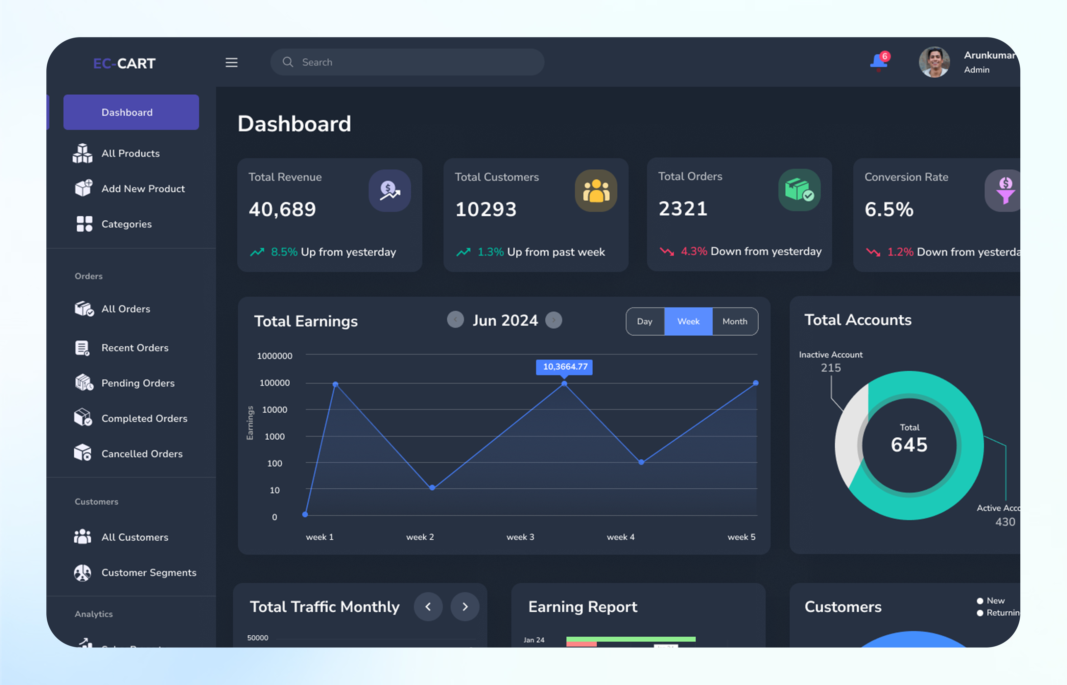This screenshot has height=685, width=1067.
Task: Go to next month after Jun 2024
Action: (x=554, y=320)
